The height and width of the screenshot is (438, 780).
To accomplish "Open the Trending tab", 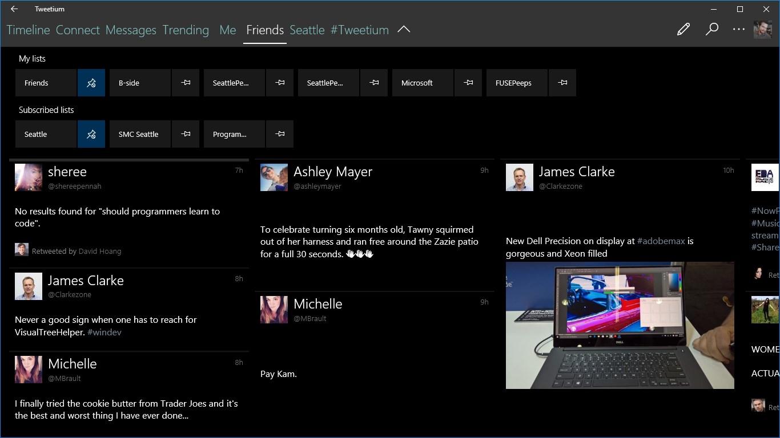I will 186,30.
